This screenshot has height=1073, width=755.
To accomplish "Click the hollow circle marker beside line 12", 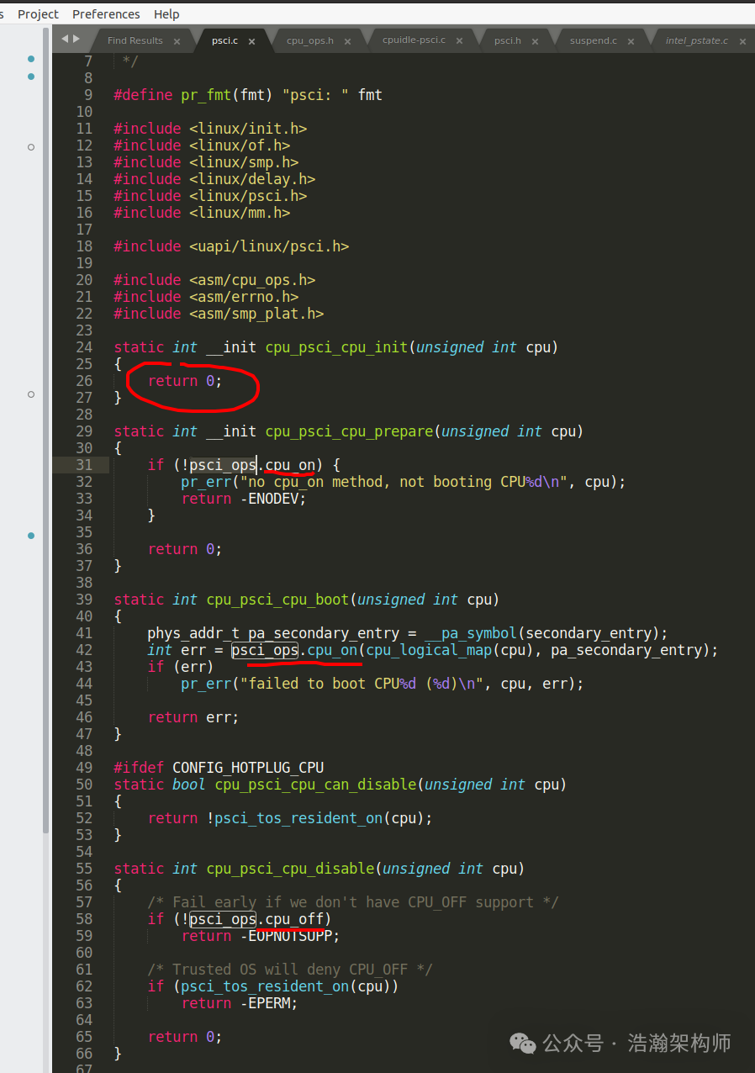I will point(31,147).
